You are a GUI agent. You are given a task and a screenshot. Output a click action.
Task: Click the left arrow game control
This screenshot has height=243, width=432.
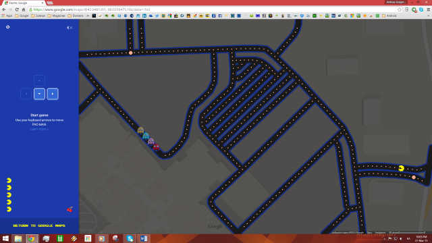point(26,94)
